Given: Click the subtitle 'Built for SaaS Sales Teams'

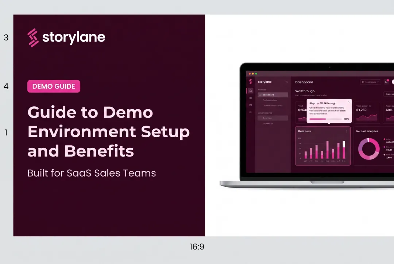Looking at the screenshot, I should click(x=92, y=173).
